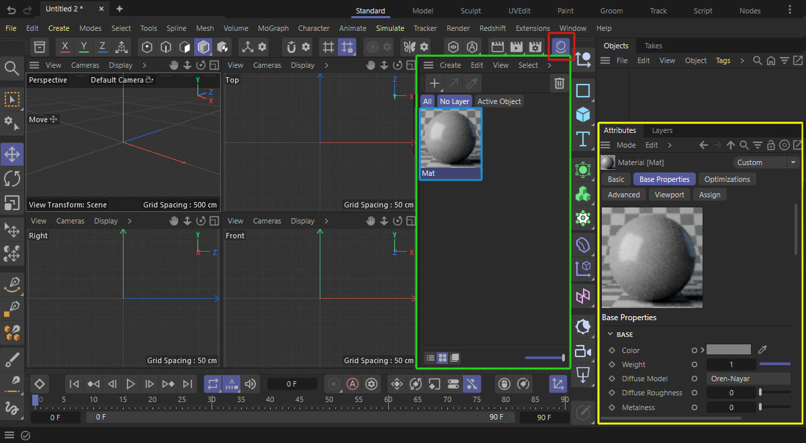The image size is (806, 443).
Task: Open the Custom preset dropdown
Action: [x=765, y=162]
